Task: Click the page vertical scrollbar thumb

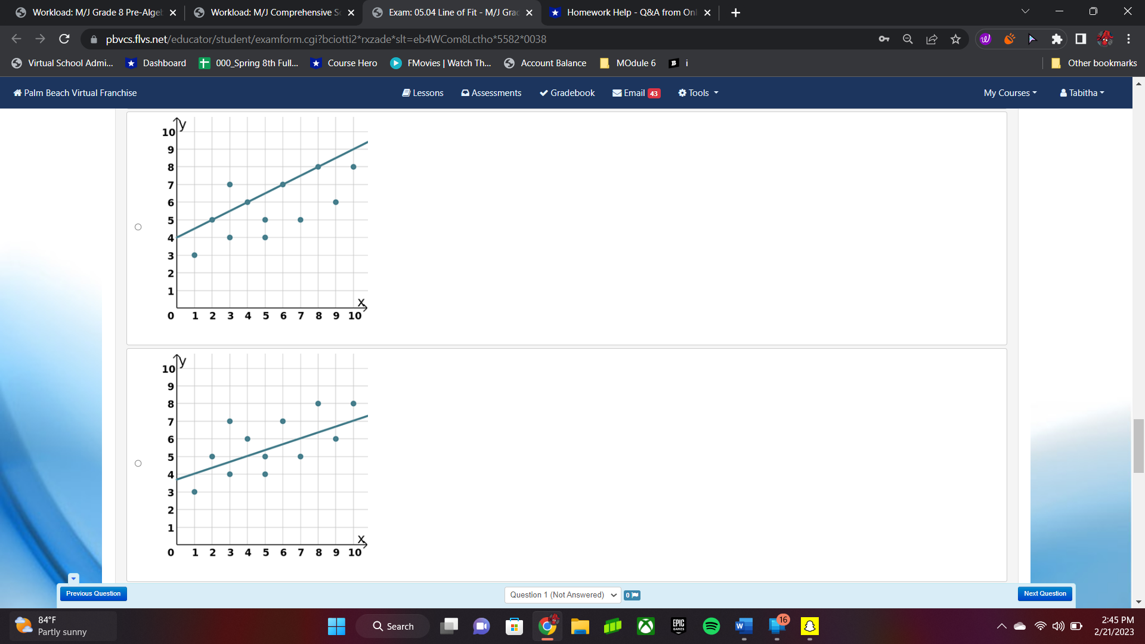Action: (x=1138, y=446)
